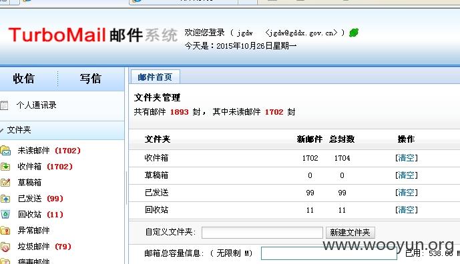Click 已发送 in the folder table
Image resolution: width=460 pixels, height=264 pixels.
pyautogui.click(x=156, y=193)
